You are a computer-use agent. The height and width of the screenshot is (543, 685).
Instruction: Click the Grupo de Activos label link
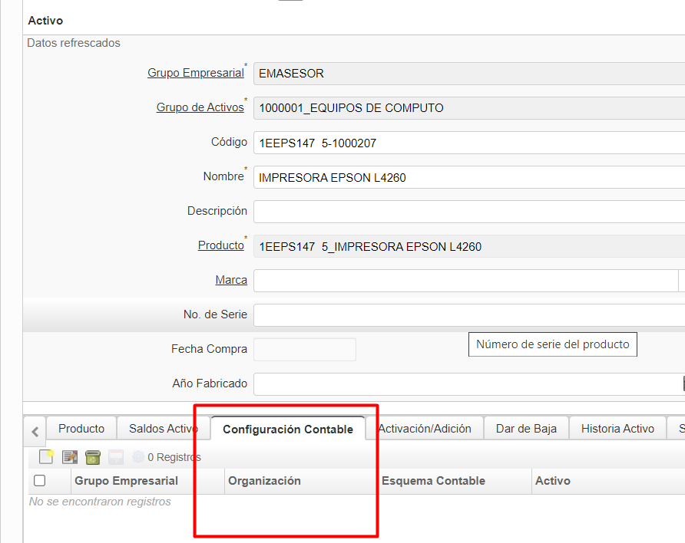[x=200, y=107]
